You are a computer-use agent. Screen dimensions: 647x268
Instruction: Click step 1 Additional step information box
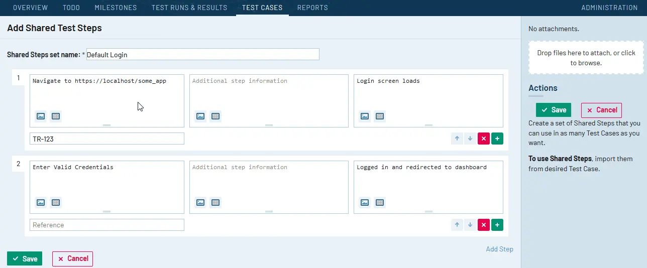coord(269,101)
